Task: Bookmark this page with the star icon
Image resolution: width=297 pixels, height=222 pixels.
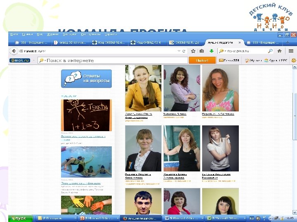Action: pos(193,51)
